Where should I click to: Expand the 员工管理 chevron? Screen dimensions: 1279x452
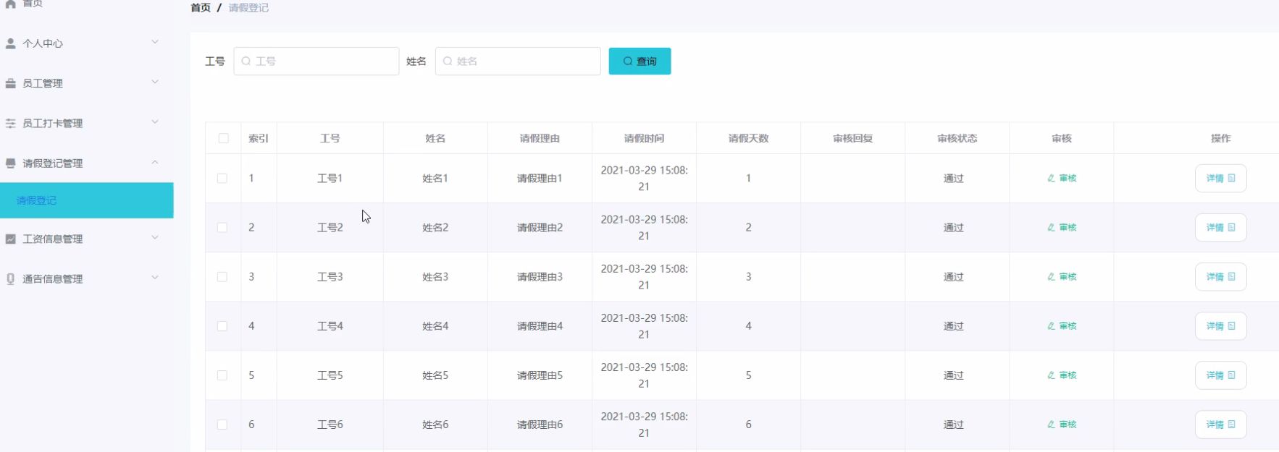point(155,82)
